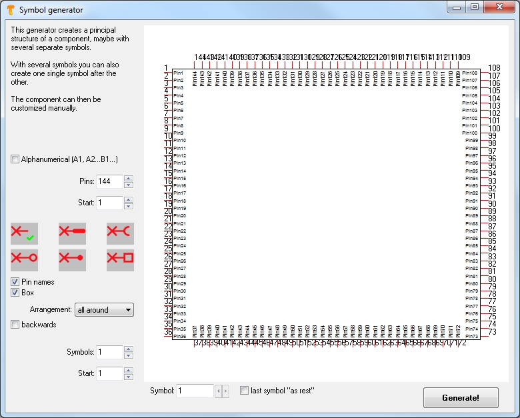
Task: Pick the square-end pin style
Action: [x=120, y=260]
